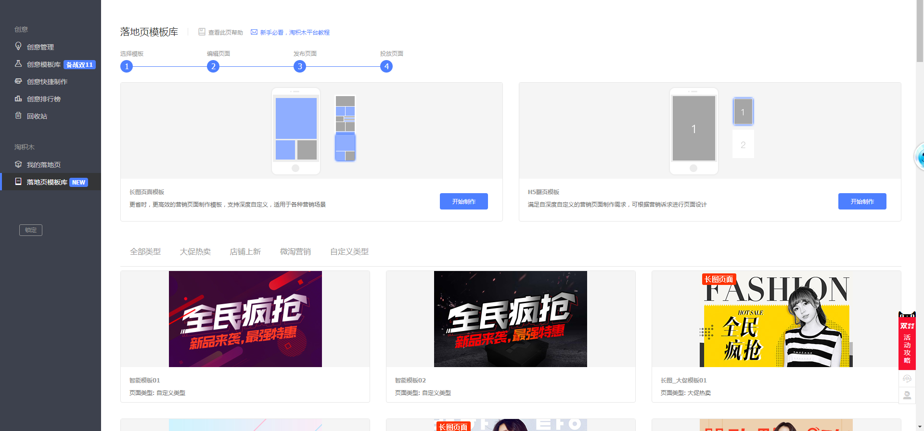Click the 长图页面 tag on FASHION template

click(719, 279)
